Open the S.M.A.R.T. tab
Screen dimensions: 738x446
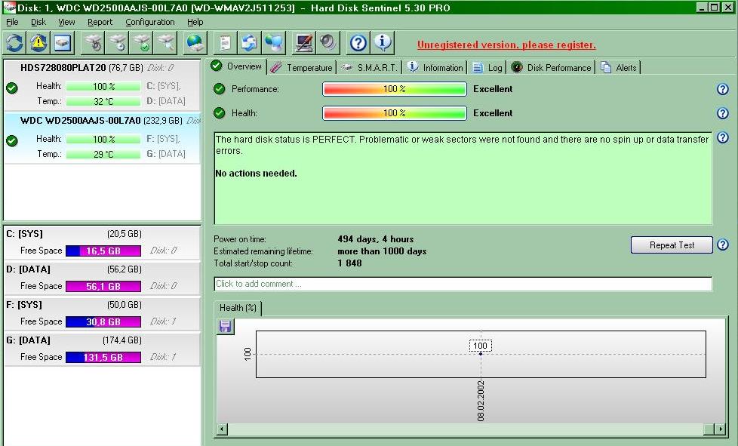point(370,68)
